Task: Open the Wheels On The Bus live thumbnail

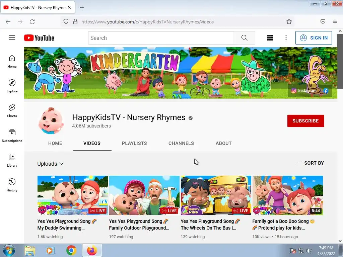Action: click(x=216, y=195)
